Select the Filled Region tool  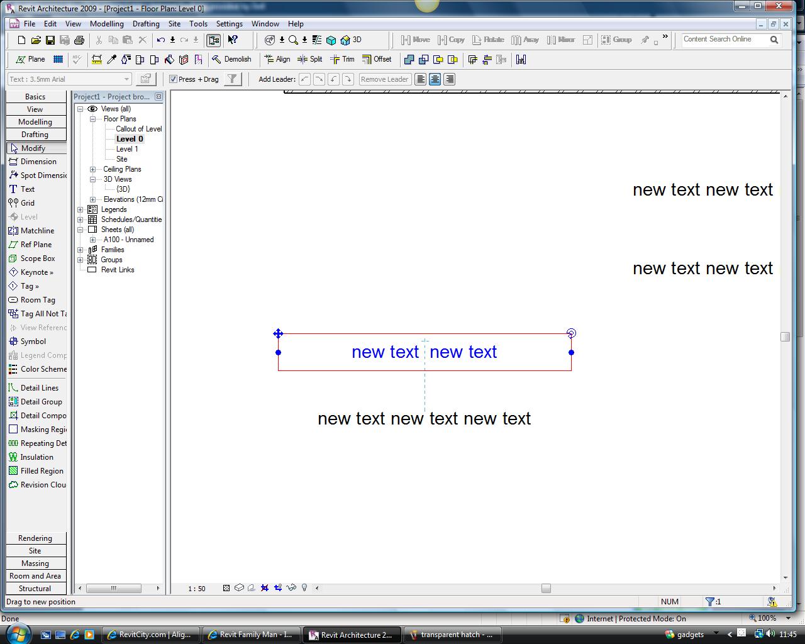tap(35, 470)
